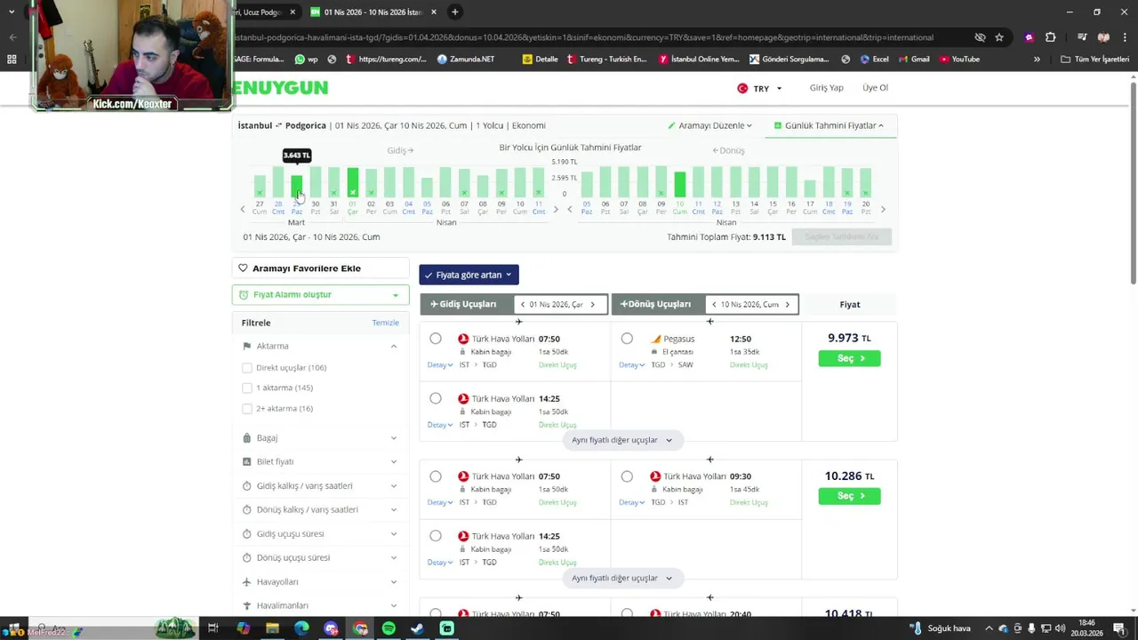This screenshot has height=640, width=1138.
Task: Open the Gmail bookmark
Action: click(x=913, y=60)
